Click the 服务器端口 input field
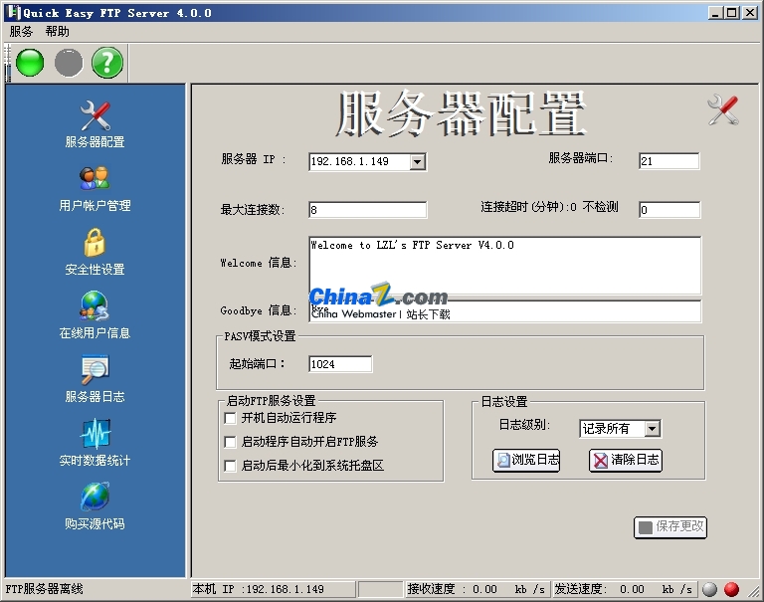 pyautogui.click(x=669, y=161)
